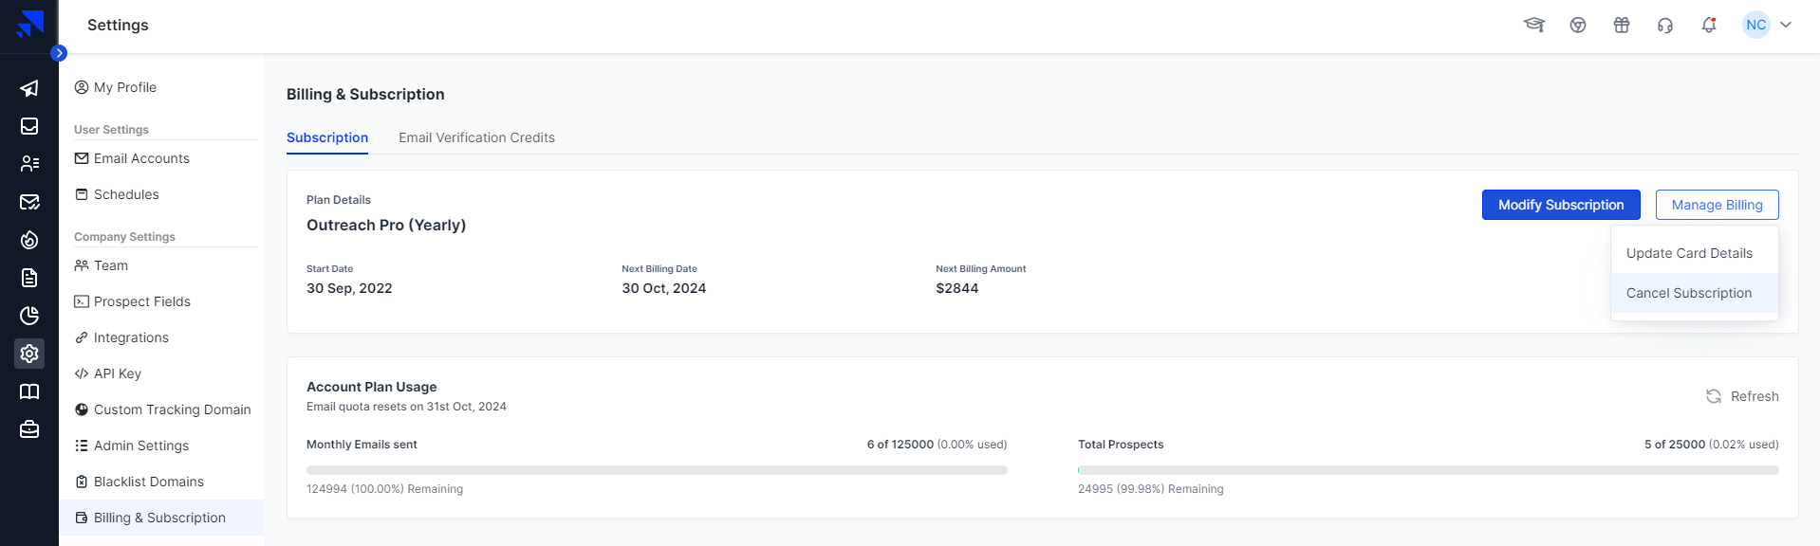The image size is (1820, 546).
Task: Click the Billing & Subscription heading
Action: click(x=365, y=94)
